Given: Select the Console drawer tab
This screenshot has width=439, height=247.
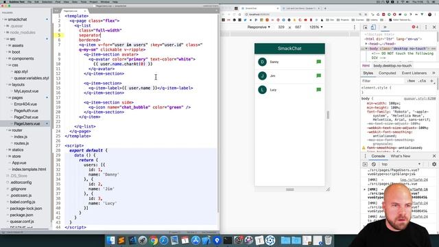Looking at the screenshot, I should point(378,156).
